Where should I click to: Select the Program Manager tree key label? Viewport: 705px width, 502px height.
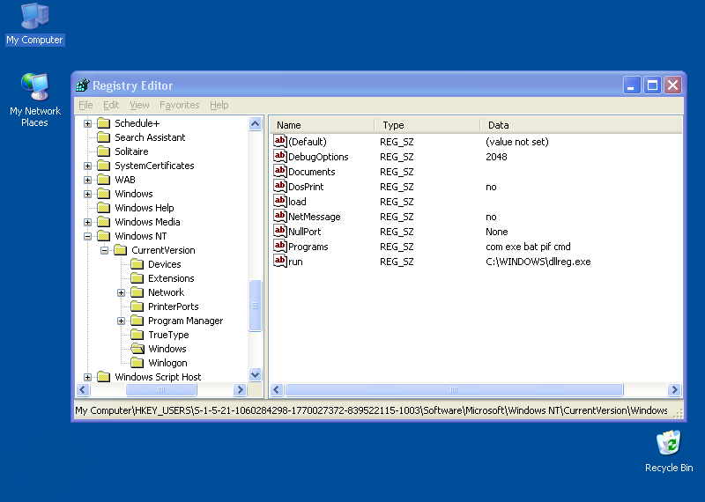185,321
